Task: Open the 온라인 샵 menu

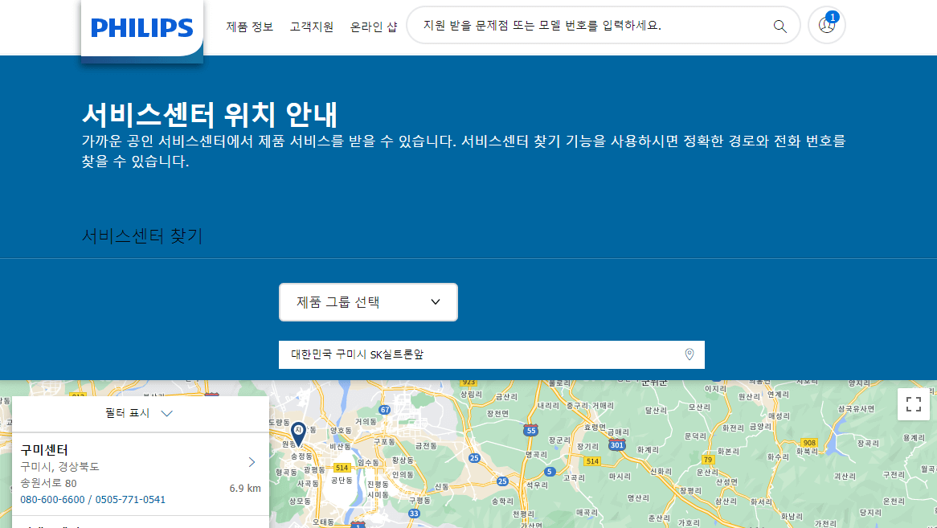Action: (373, 26)
